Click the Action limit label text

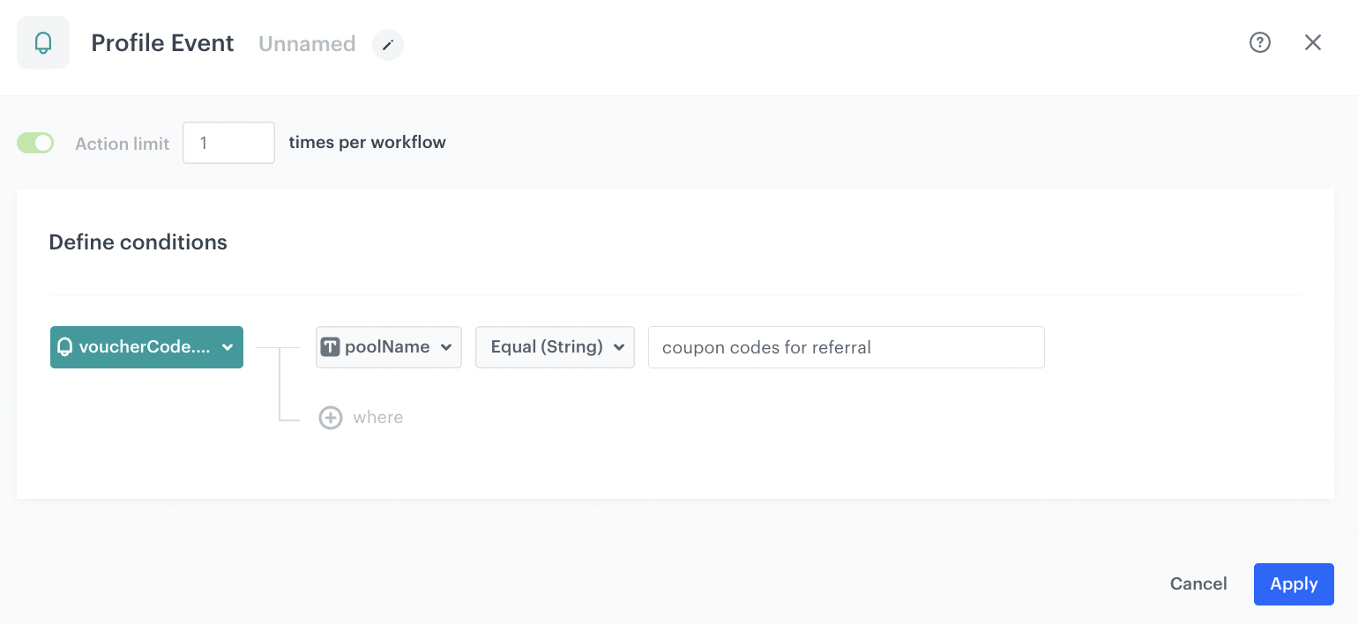click(122, 144)
